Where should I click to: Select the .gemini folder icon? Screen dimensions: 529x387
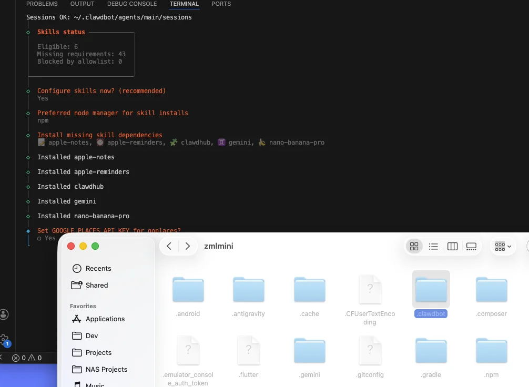pyautogui.click(x=309, y=351)
